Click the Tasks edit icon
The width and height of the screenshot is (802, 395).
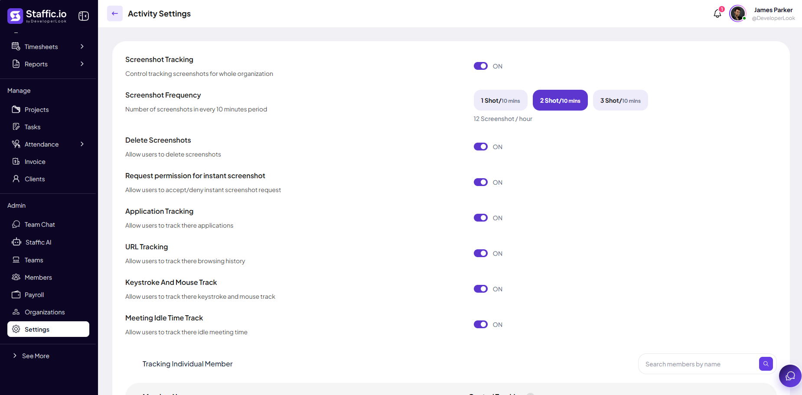(x=16, y=127)
